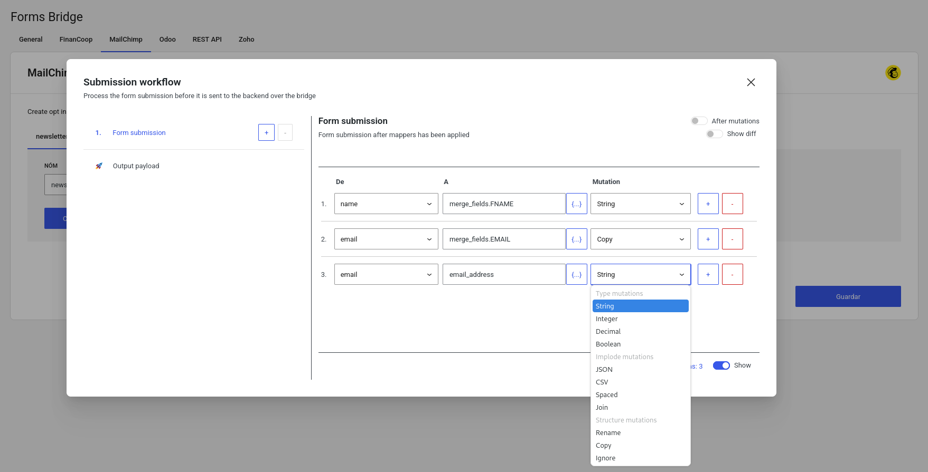928x472 pixels.
Task: Switch to the REST API tab
Action: click(207, 40)
